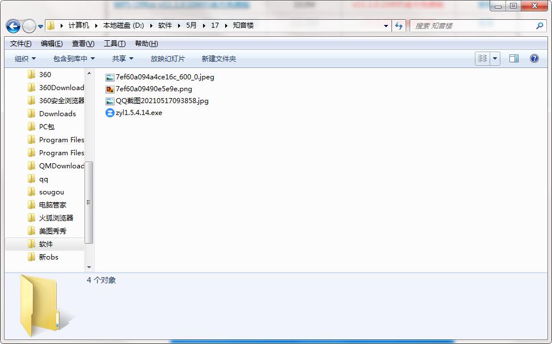Open the 工具(T) menu
552x344 pixels.
tap(115, 44)
